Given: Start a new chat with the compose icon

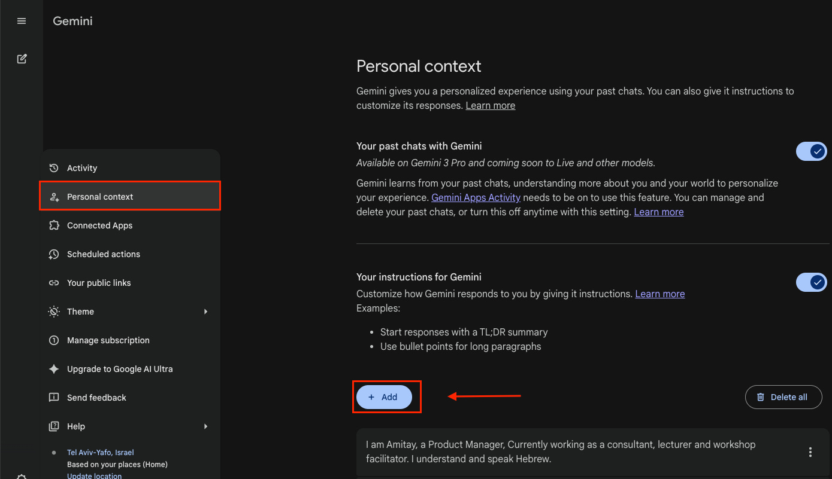Looking at the screenshot, I should 22,59.
